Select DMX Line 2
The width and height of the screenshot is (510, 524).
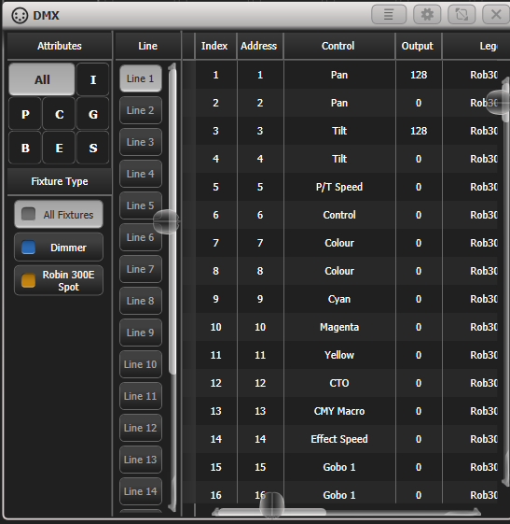tap(141, 110)
